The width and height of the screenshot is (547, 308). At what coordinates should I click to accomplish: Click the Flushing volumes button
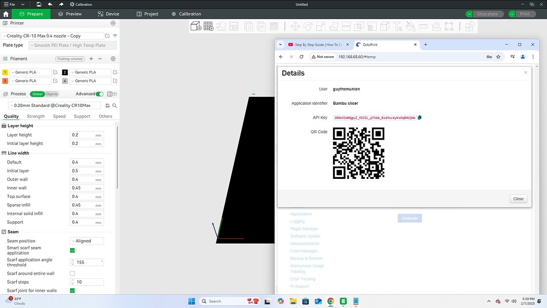(x=70, y=59)
